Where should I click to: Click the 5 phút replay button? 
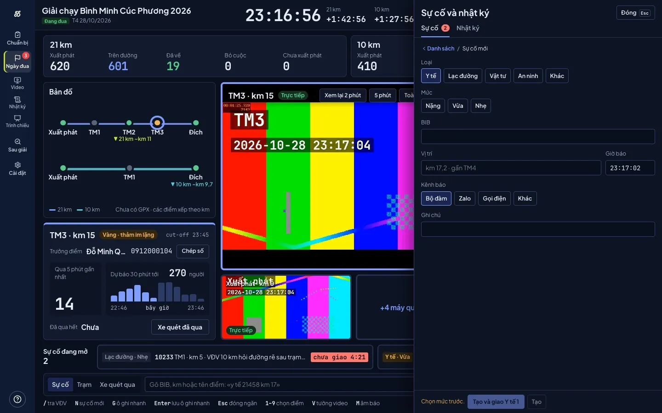382,95
